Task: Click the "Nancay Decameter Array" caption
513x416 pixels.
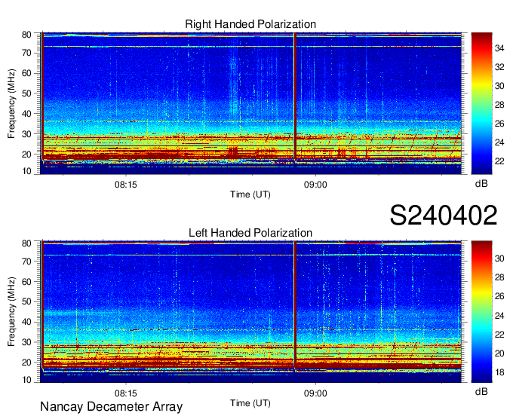Action: [x=111, y=407]
